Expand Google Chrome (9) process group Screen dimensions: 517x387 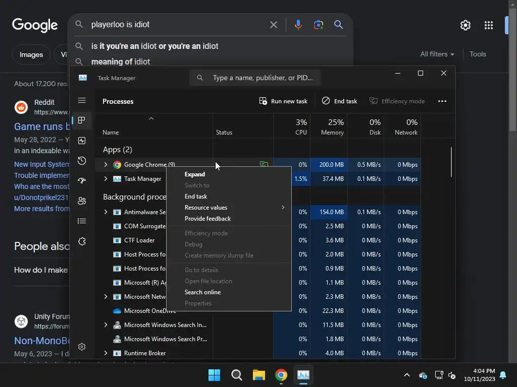click(106, 165)
